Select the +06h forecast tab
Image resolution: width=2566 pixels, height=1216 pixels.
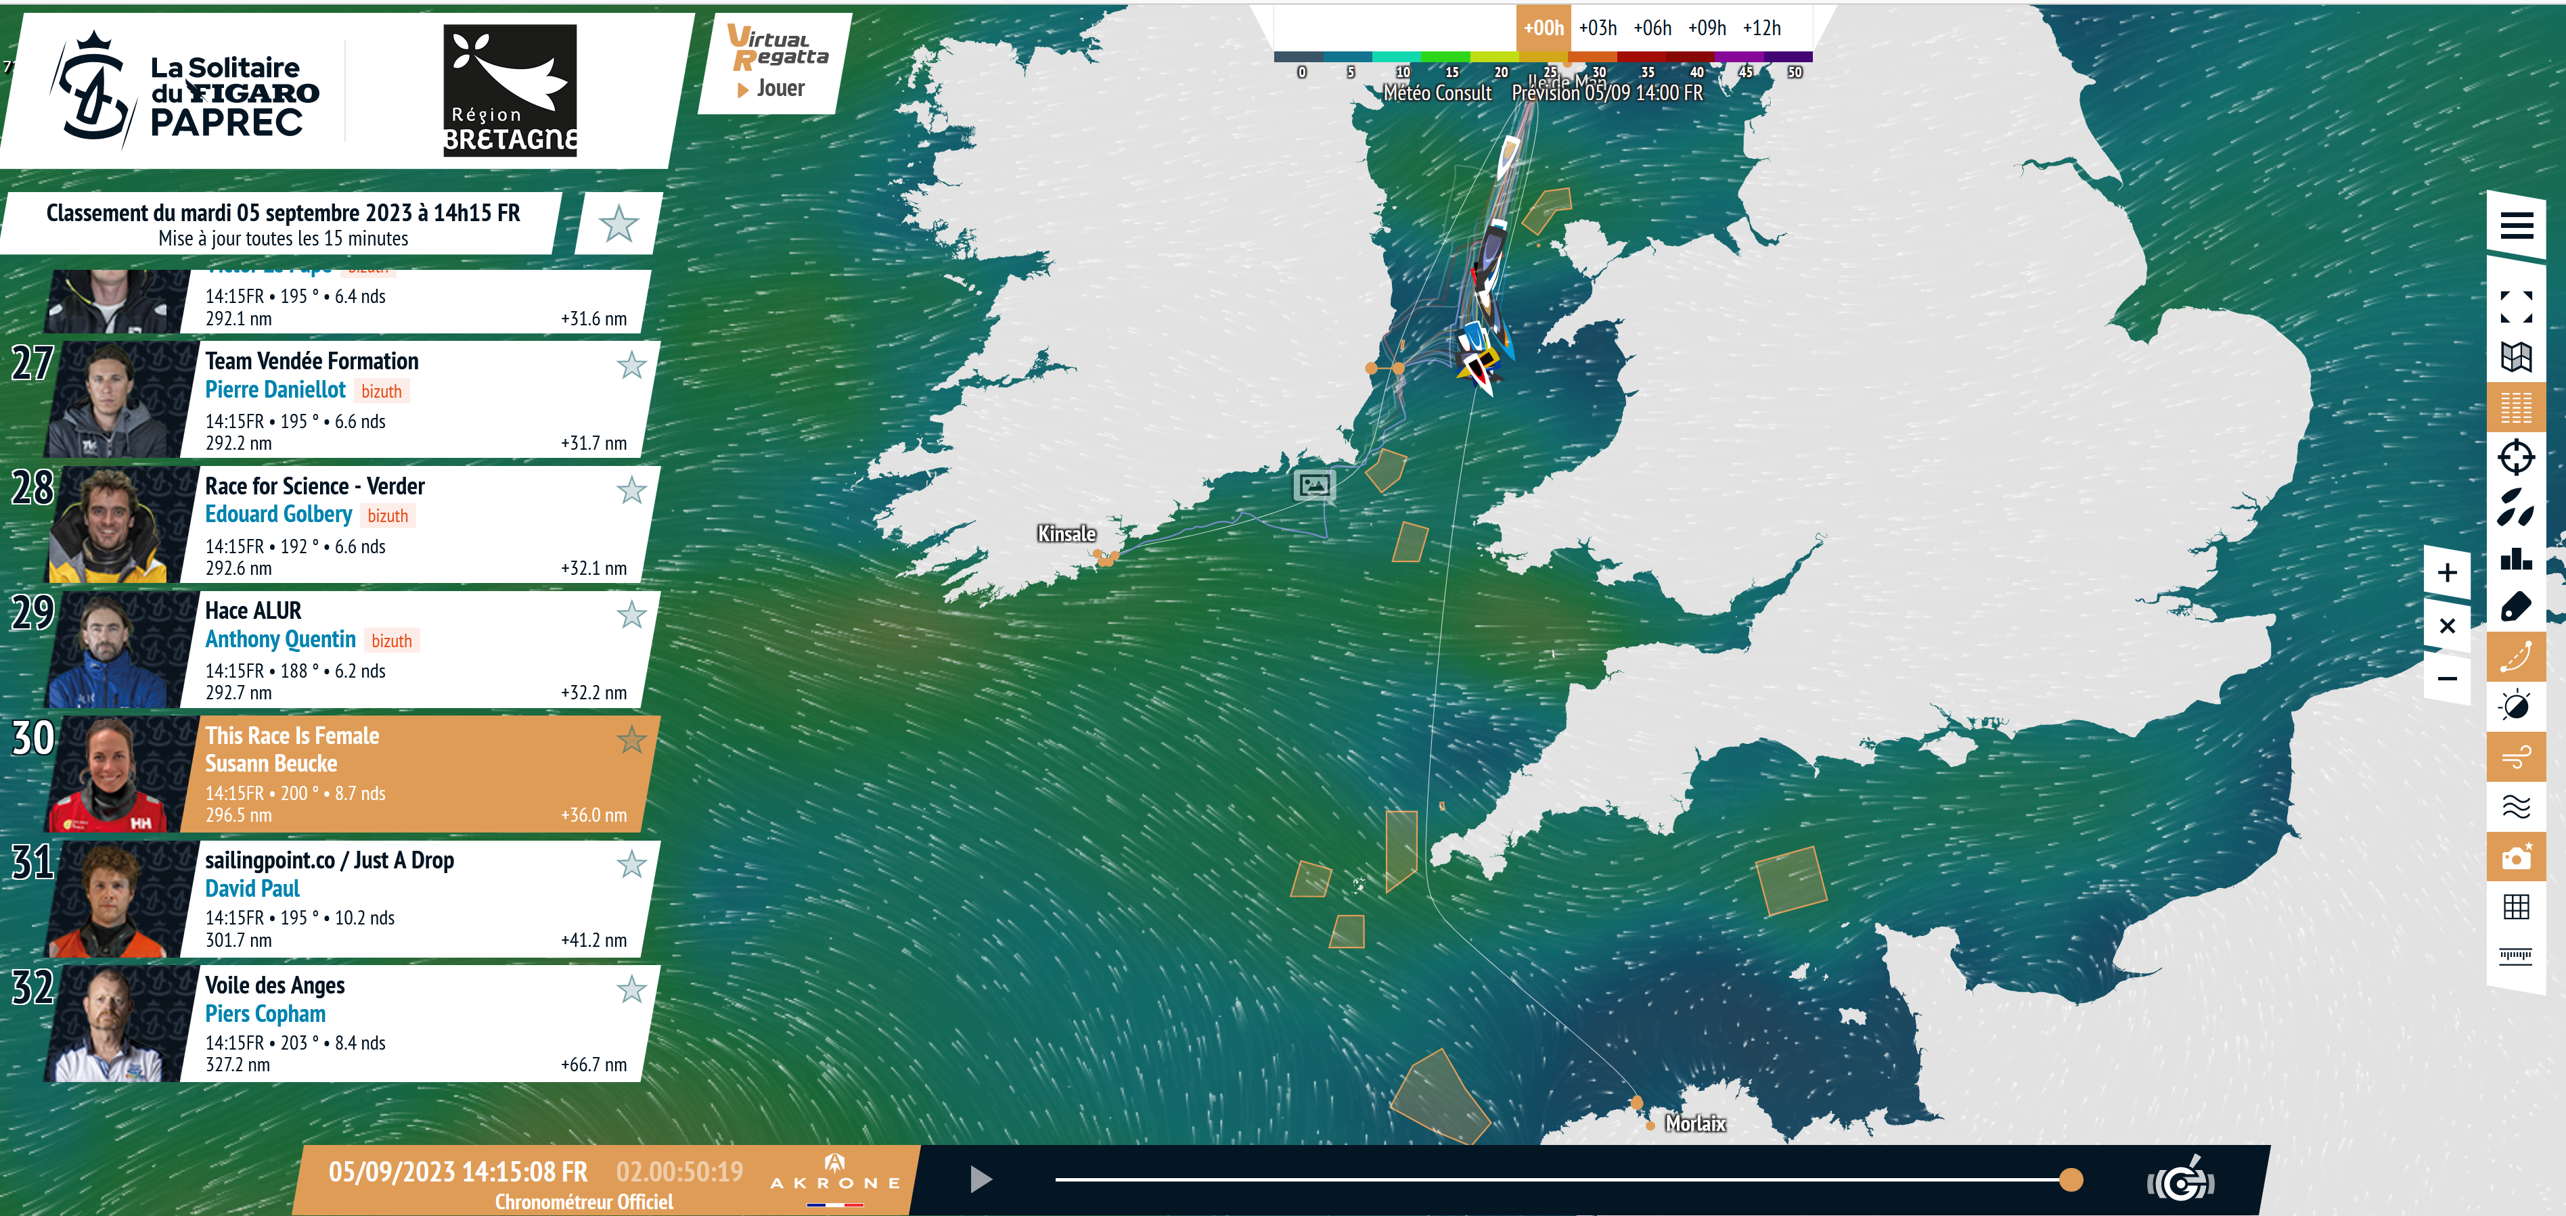pos(1652,28)
